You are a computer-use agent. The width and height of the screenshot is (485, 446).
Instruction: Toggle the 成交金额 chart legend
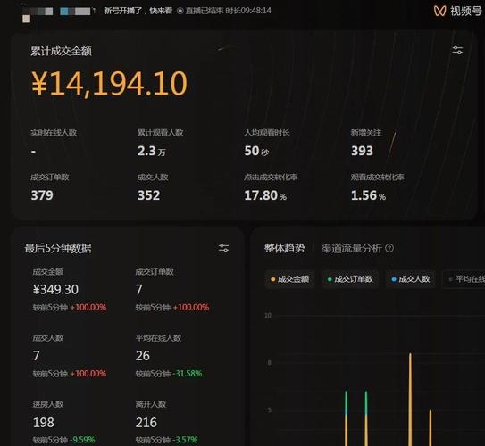(x=289, y=279)
